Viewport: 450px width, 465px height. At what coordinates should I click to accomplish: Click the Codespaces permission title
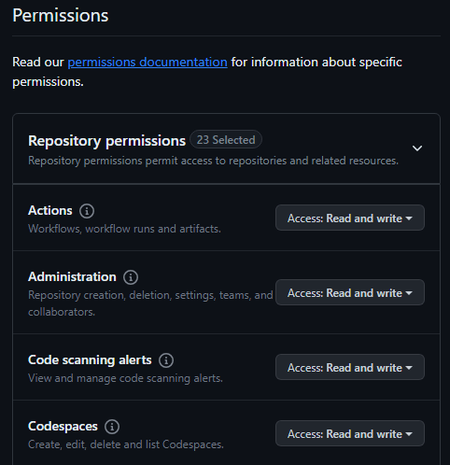point(63,427)
